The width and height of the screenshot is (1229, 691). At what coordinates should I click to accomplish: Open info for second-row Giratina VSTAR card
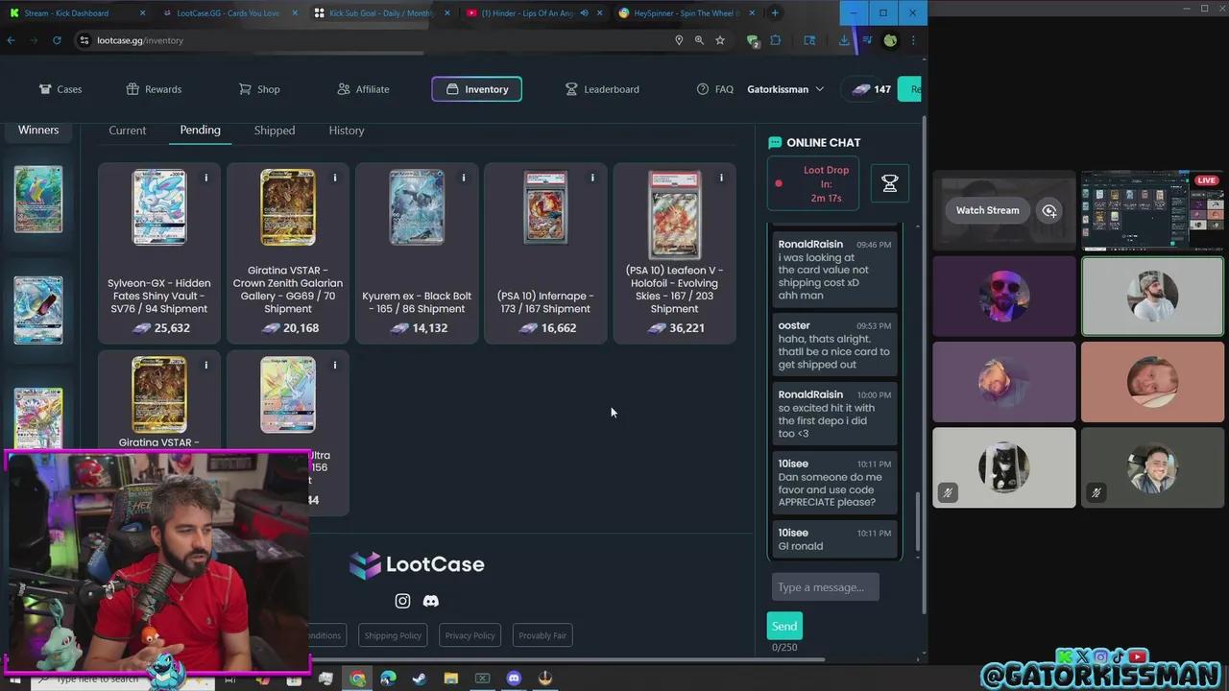pyautogui.click(x=205, y=365)
